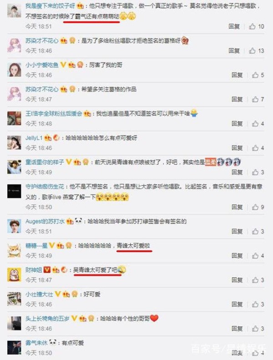This screenshot has width=273, height=360.
Task: Reply to JellyL1's comment
Action: pos(237,148)
